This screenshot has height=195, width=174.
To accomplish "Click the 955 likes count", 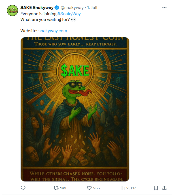I will 96,188.
